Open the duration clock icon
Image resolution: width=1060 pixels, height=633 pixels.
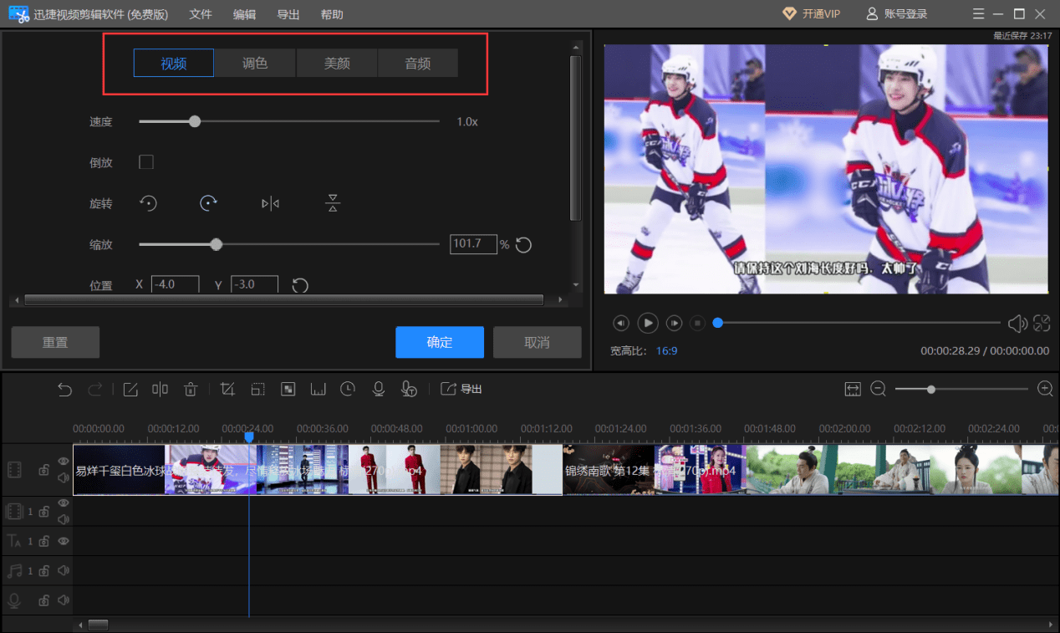click(348, 389)
